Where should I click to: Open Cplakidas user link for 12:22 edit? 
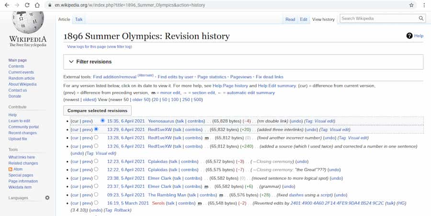[158, 170]
